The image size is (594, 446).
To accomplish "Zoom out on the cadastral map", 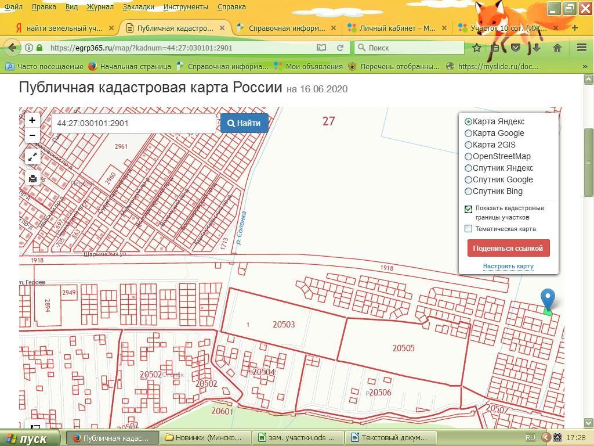I will pyautogui.click(x=32, y=135).
